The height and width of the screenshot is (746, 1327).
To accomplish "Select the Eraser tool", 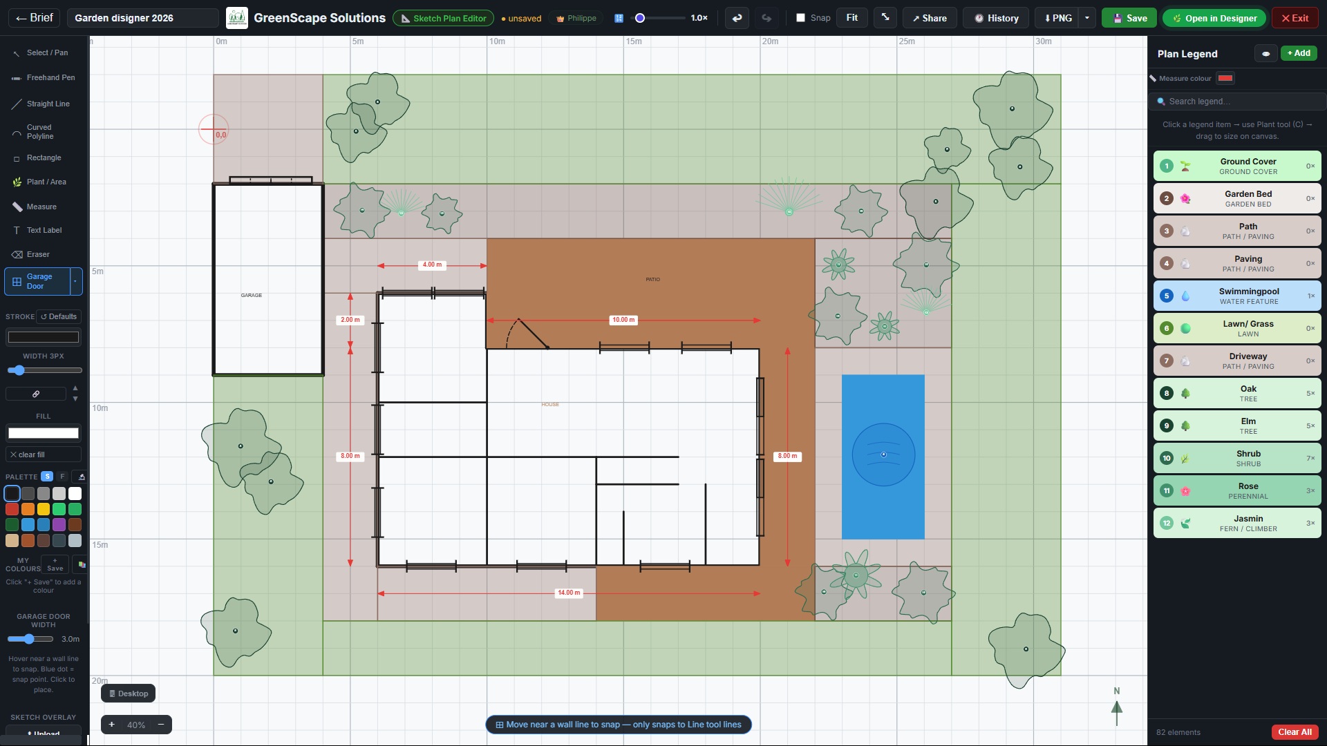I will pos(44,255).
